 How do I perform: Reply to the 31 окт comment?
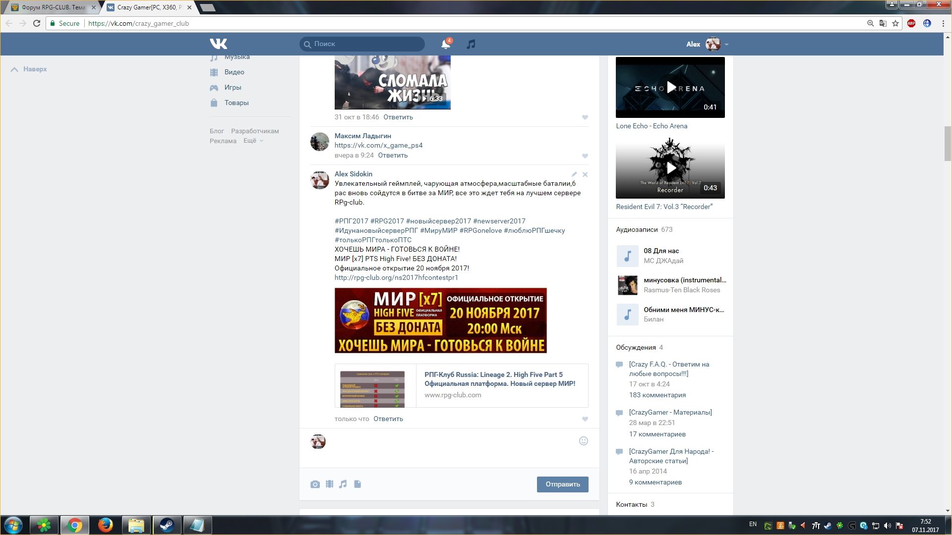(x=398, y=117)
